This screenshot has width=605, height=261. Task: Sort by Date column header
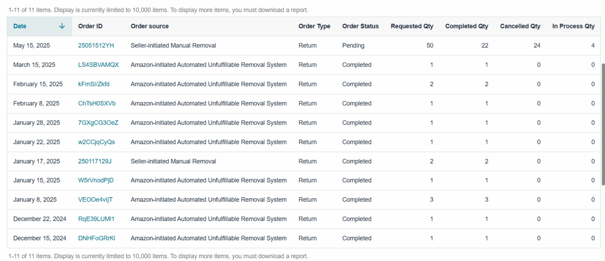(20, 26)
